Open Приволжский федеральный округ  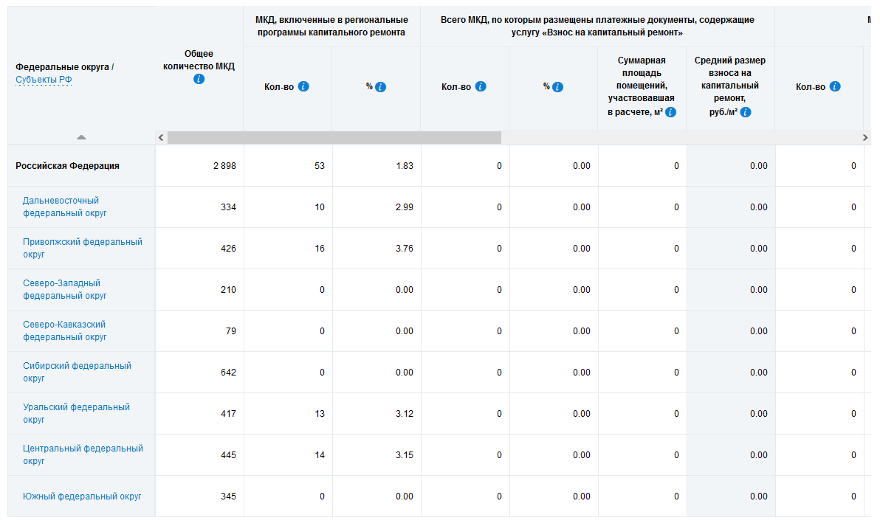(82, 248)
